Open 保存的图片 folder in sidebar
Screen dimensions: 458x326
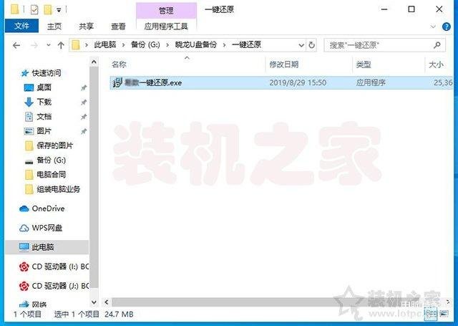coord(54,145)
